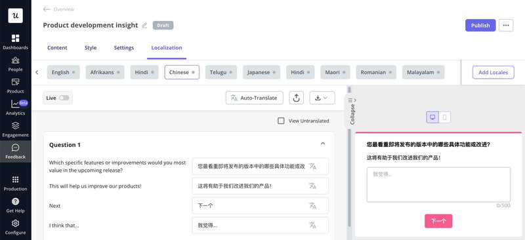Open the more options ellipsis menu
This screenshot has height=240, width=525.
coord(506,26)
